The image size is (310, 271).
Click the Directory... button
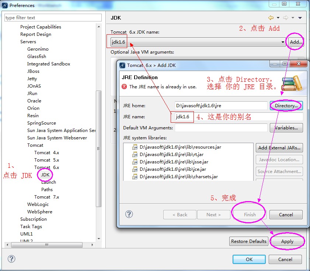(x=286, y=105)
